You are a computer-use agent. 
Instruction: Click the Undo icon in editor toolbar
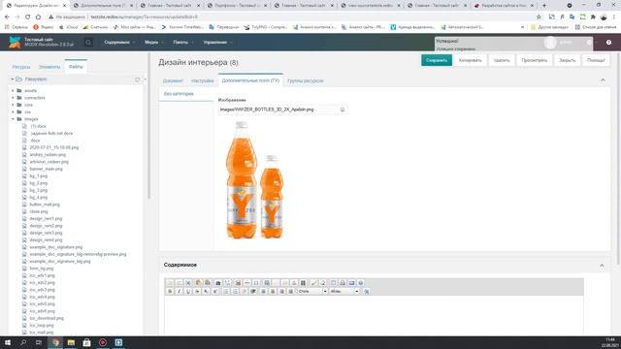click(169, 282)
